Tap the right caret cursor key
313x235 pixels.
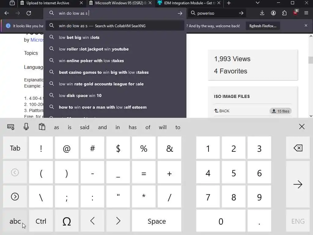point(118,221)
